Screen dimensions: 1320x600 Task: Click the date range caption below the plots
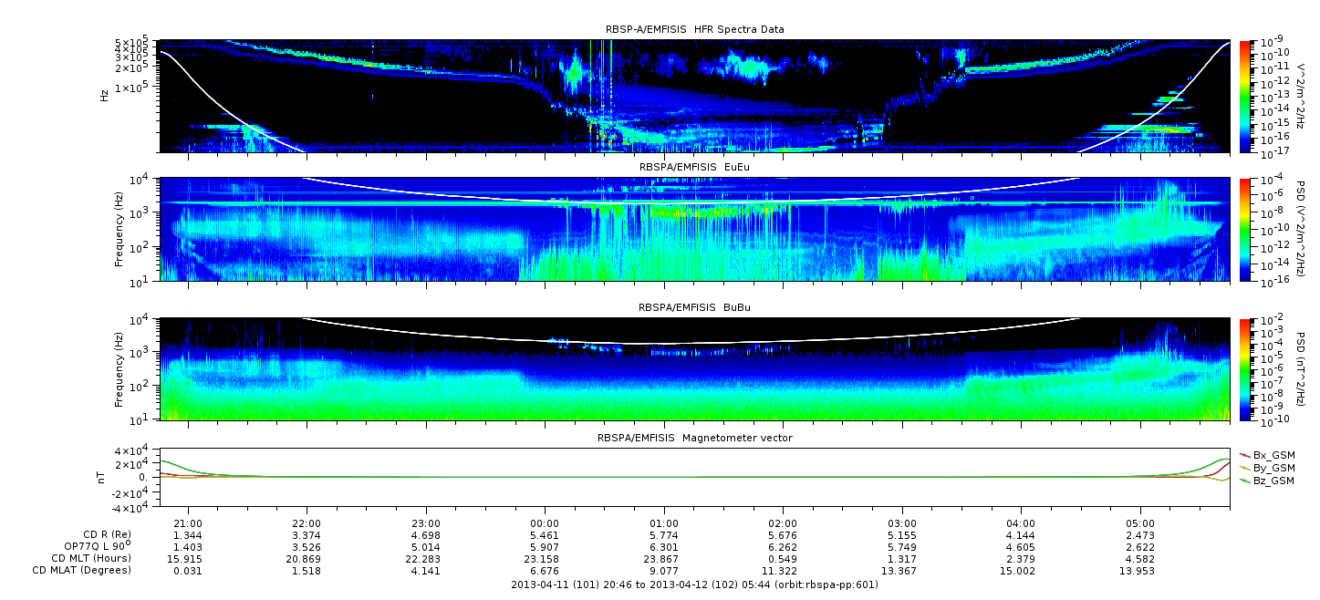(694, 585)
